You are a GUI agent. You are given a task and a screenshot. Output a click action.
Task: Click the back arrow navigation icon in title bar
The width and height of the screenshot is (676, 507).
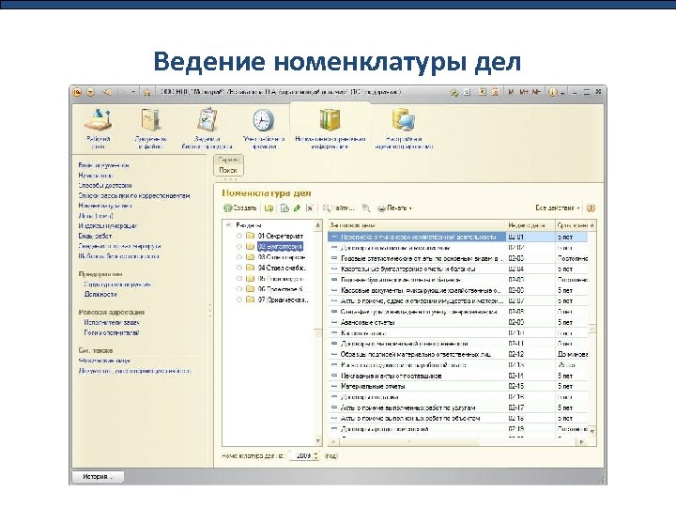pos(107,92)
